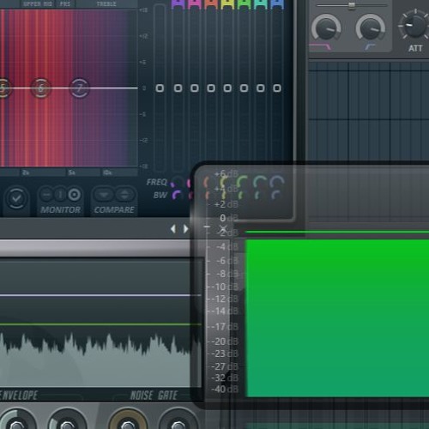Open the green band type selector
Image resolution: width=429 pixels, height=429 pixels.
click(x=244, y=4)
